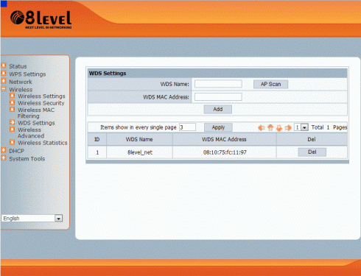Viewport: 361px width, 276px height.
Task: Click the items per page field
Action: click(187, 127)
